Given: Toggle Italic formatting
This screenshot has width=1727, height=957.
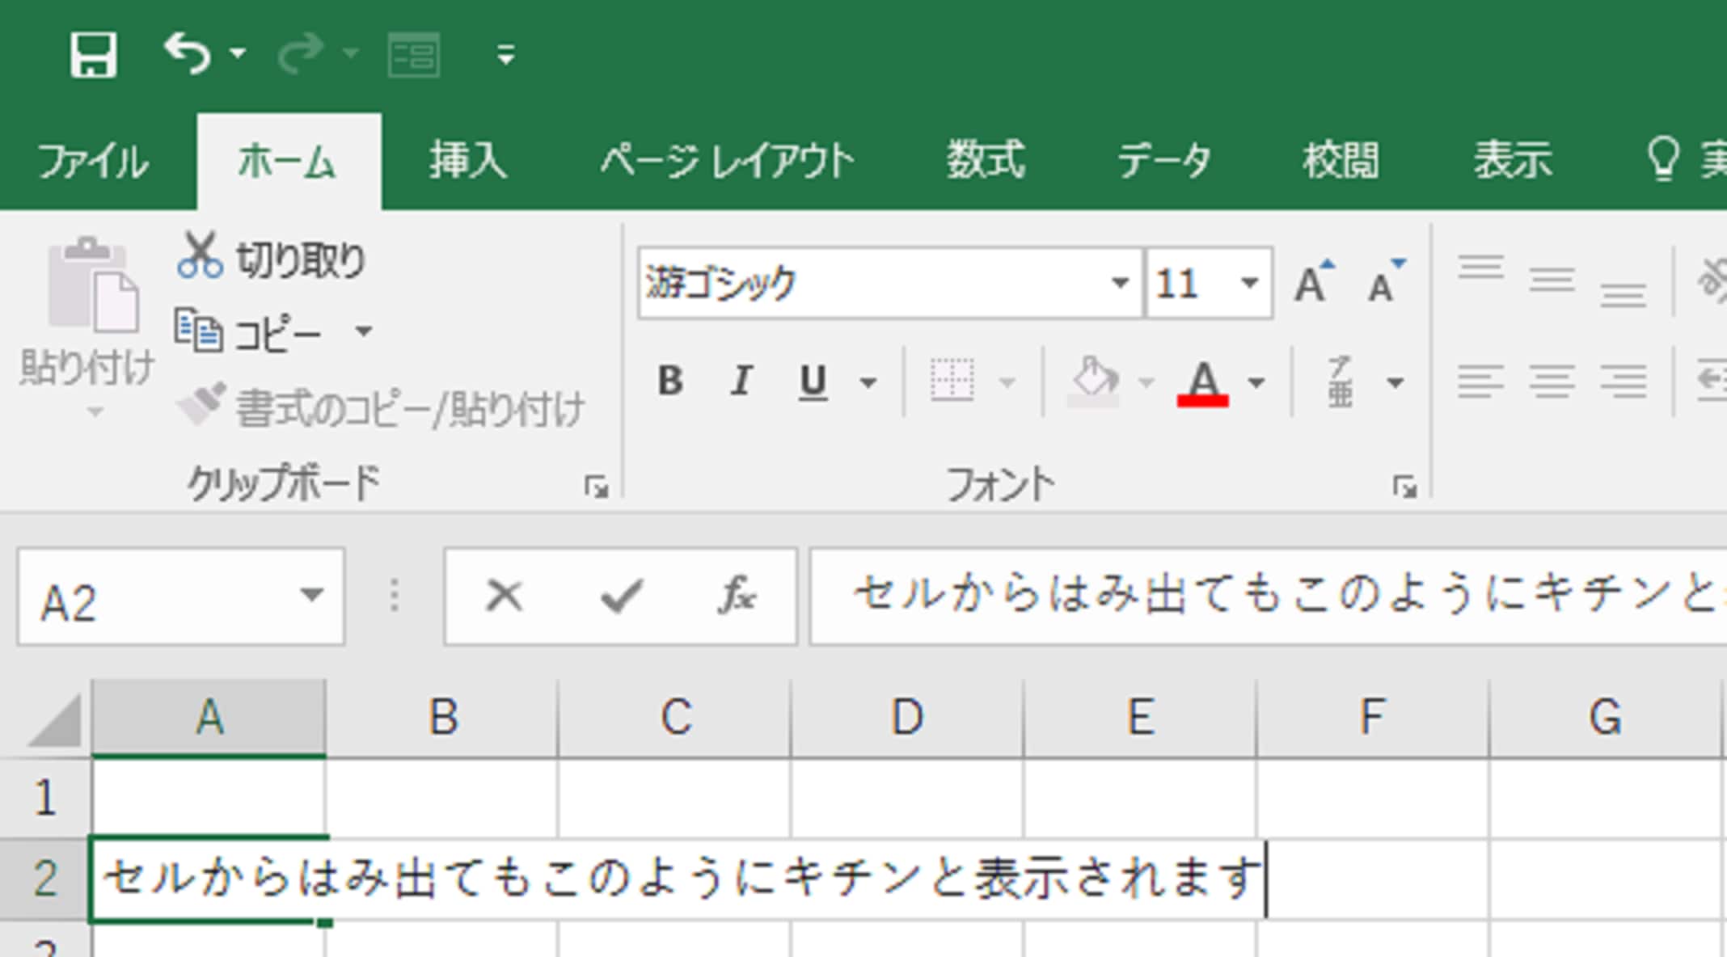Looking at the screenshot, I should click(741, 381).
